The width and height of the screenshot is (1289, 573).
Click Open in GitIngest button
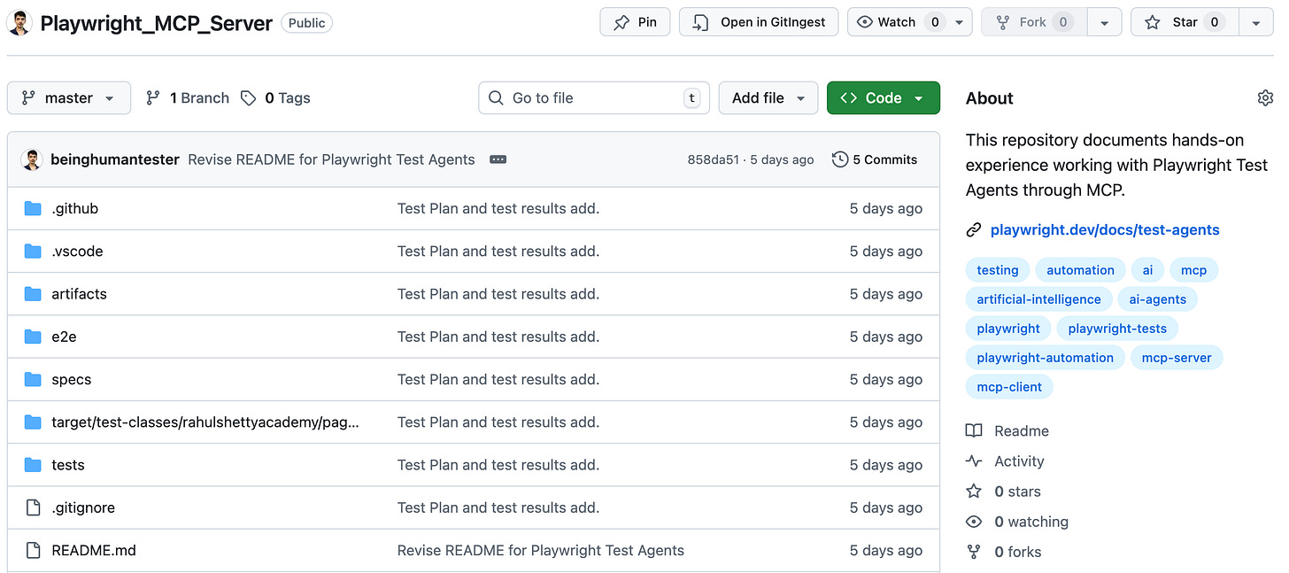tap(759, 22)
